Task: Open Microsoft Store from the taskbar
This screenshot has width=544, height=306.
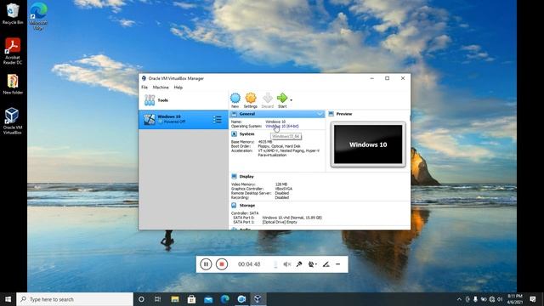Action: tap(191, 299)
